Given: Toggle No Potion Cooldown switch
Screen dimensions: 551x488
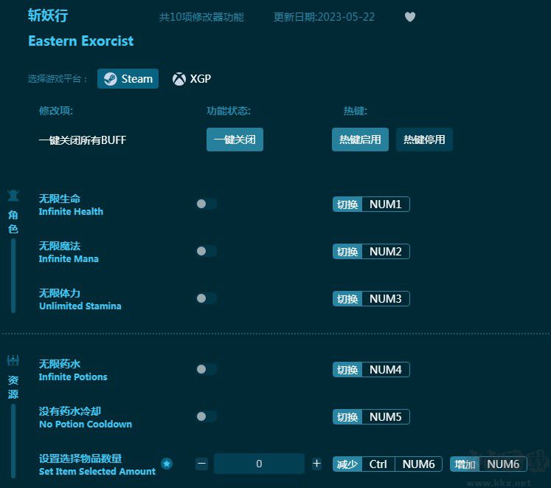Looking at the screenshot, I should [x=207, y=416].
